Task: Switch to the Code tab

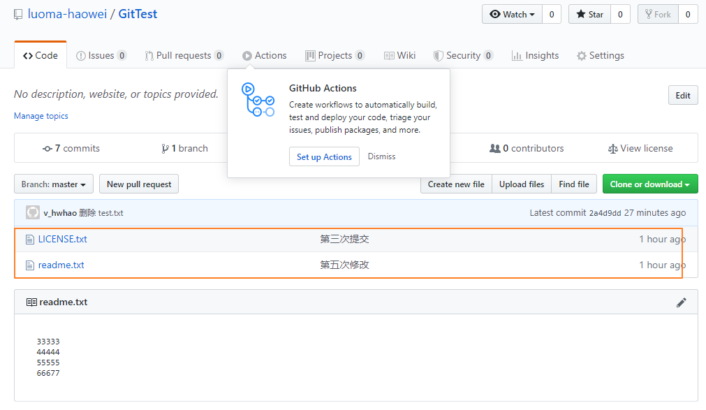Action: tap(41, 55)
